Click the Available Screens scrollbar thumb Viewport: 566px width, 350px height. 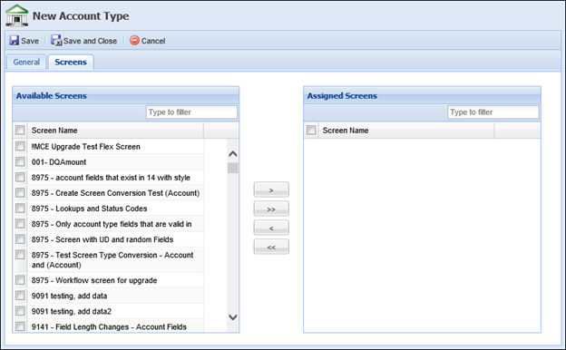[233, 168]
